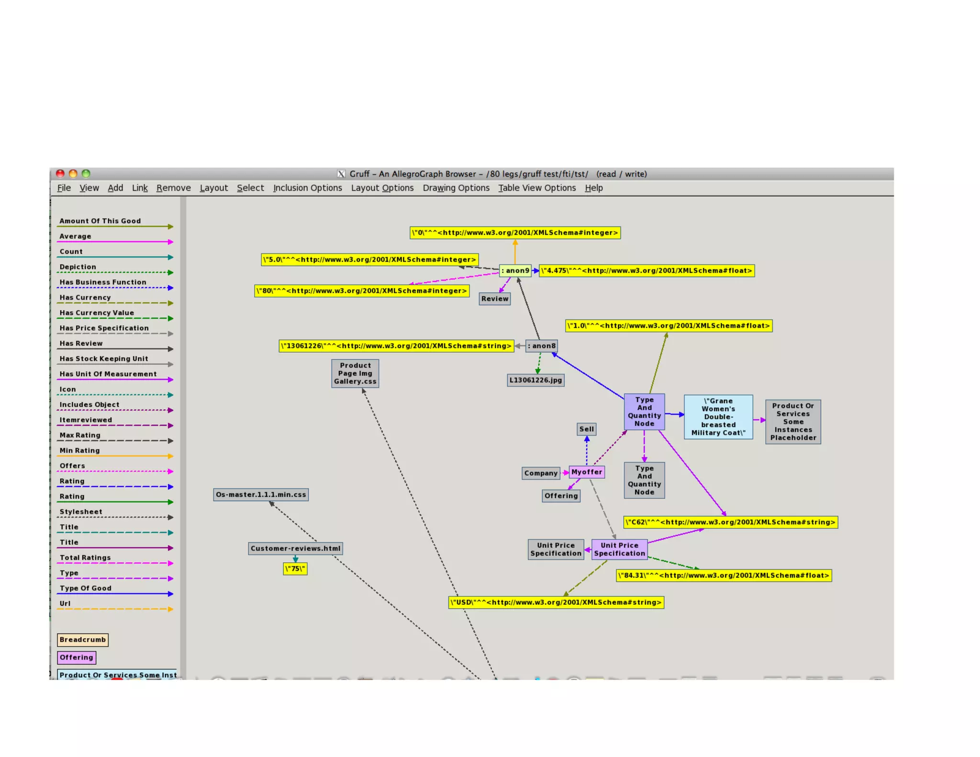Open the Drawing Options menu
The height and width of the screenshot is (757, 980).
[x=456, y=188]
